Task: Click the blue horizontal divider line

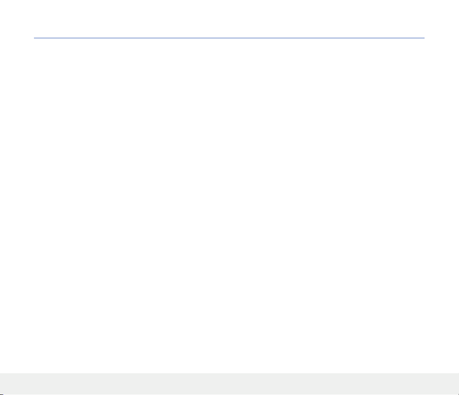Action: coord(229,38)
